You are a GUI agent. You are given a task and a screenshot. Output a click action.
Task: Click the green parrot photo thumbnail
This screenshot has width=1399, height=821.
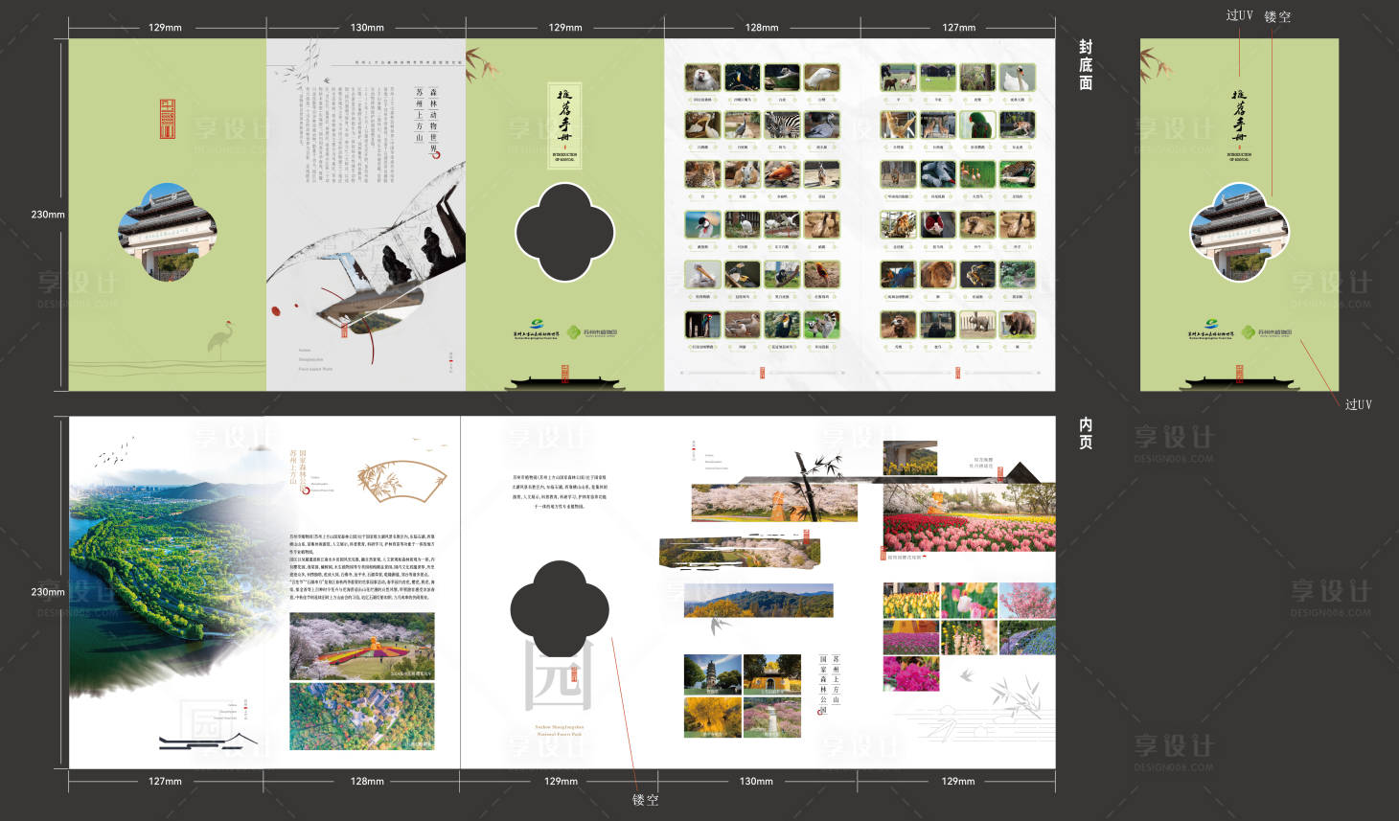point(977,125)
